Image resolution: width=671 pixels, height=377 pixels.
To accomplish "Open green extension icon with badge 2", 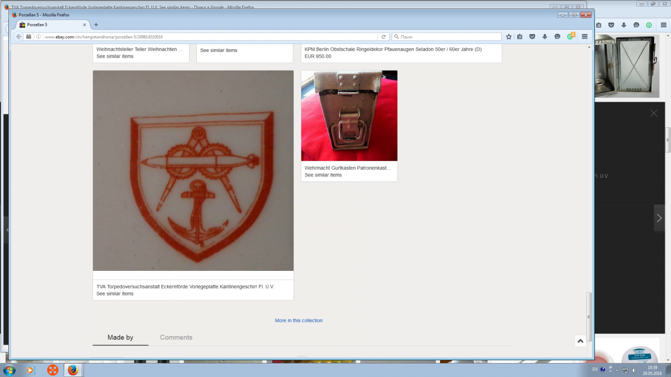I will click(x=570, y=36).
